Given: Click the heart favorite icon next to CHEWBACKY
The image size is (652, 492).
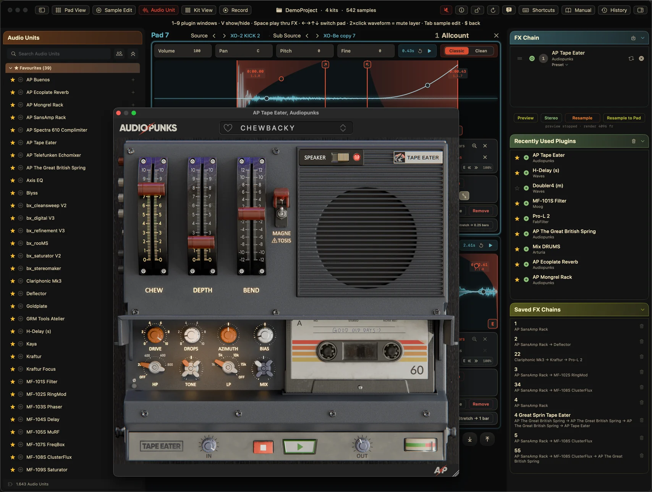Looking at the screenshot, I should 228,128.
